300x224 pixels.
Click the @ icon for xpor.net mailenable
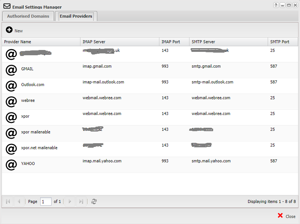tap(11, 149)
